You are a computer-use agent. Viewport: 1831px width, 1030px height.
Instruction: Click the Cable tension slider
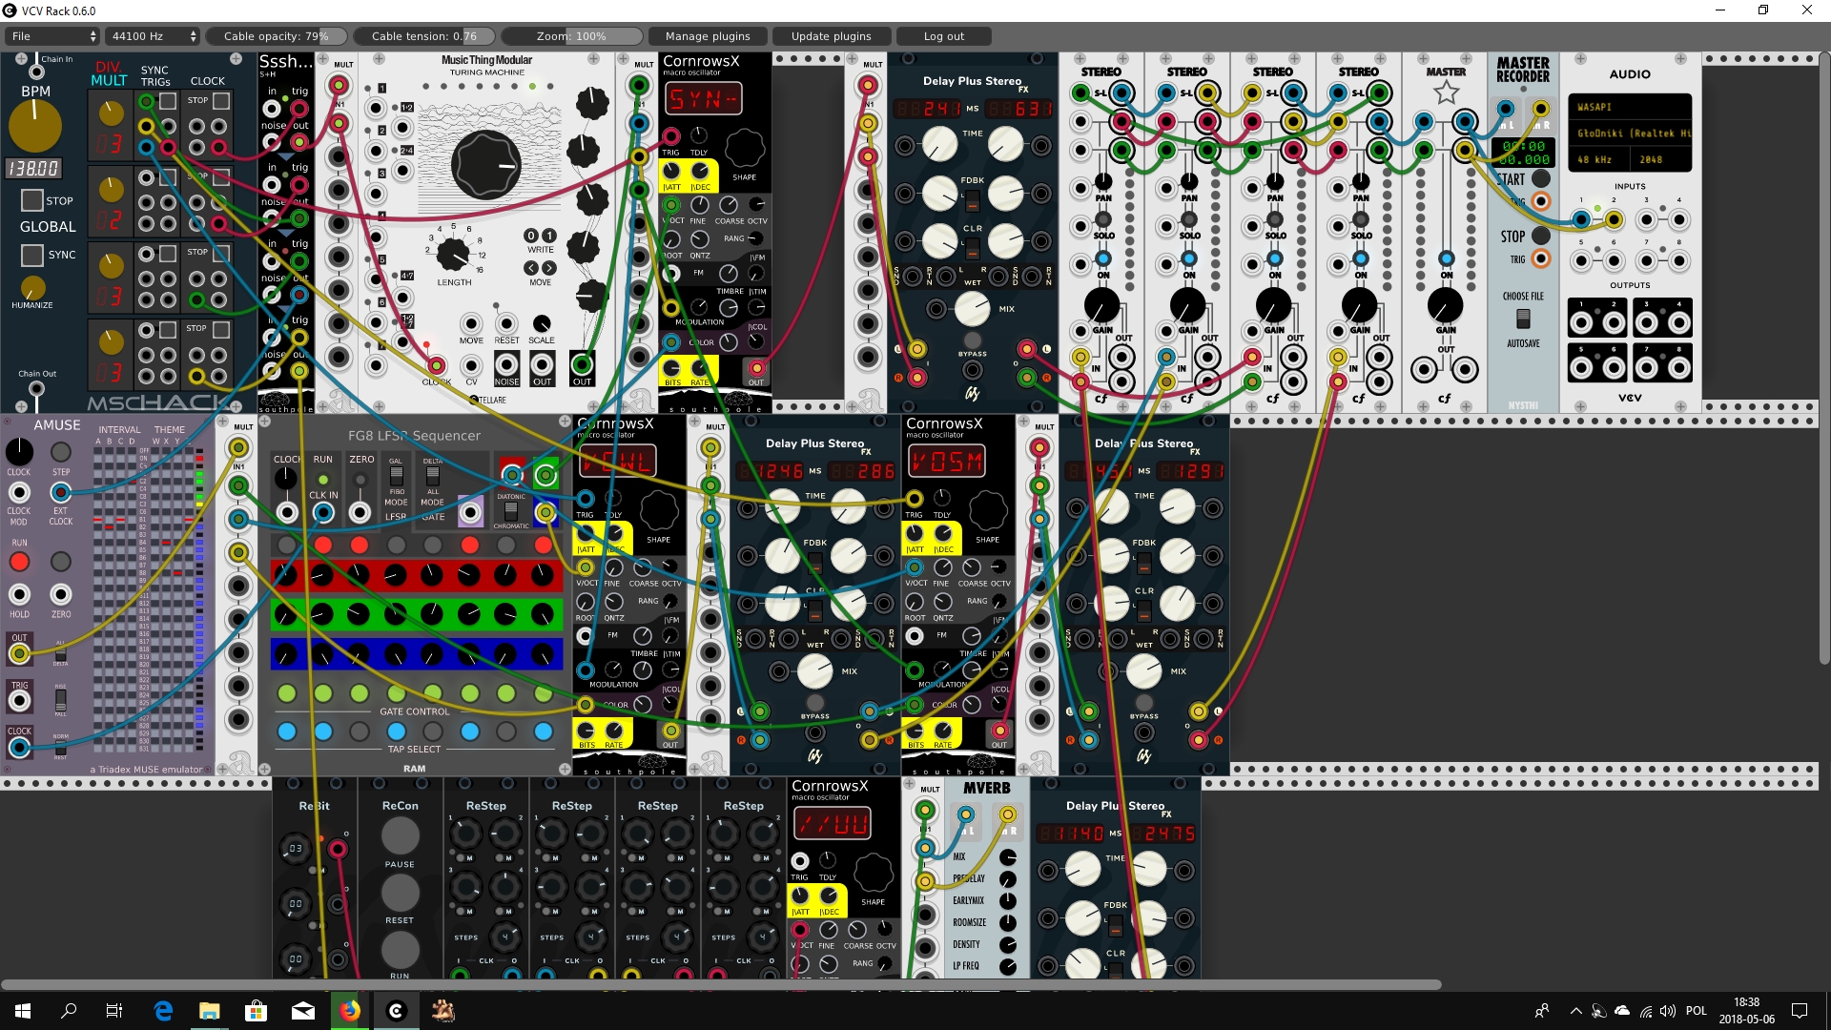(x=424, y=36)
